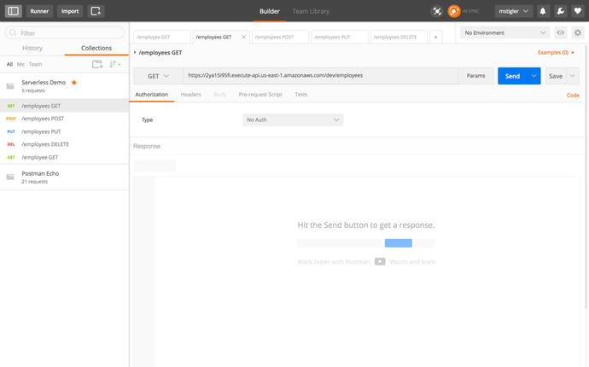Click the Code link
This screenshot has width=589, height=367.
[x=573, y=95]
